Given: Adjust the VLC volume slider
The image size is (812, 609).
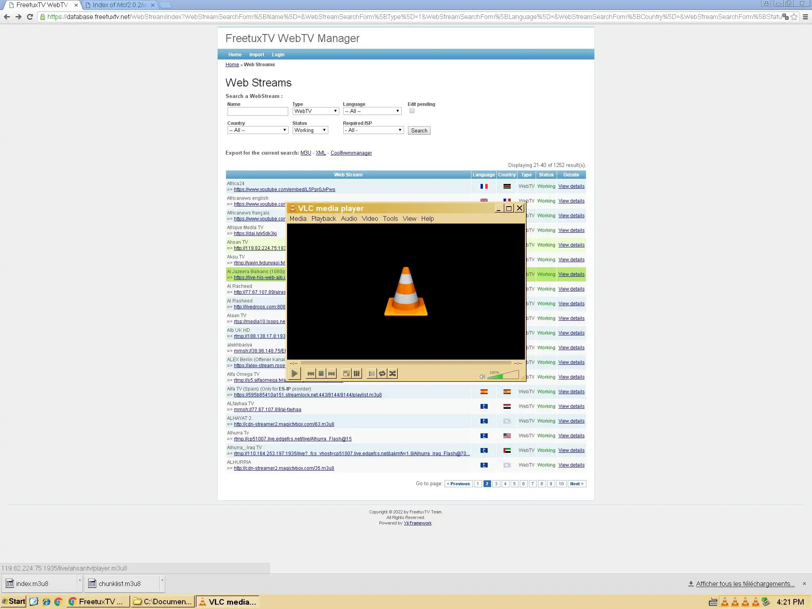Looking at the screenshot, I should coord(504,375).
